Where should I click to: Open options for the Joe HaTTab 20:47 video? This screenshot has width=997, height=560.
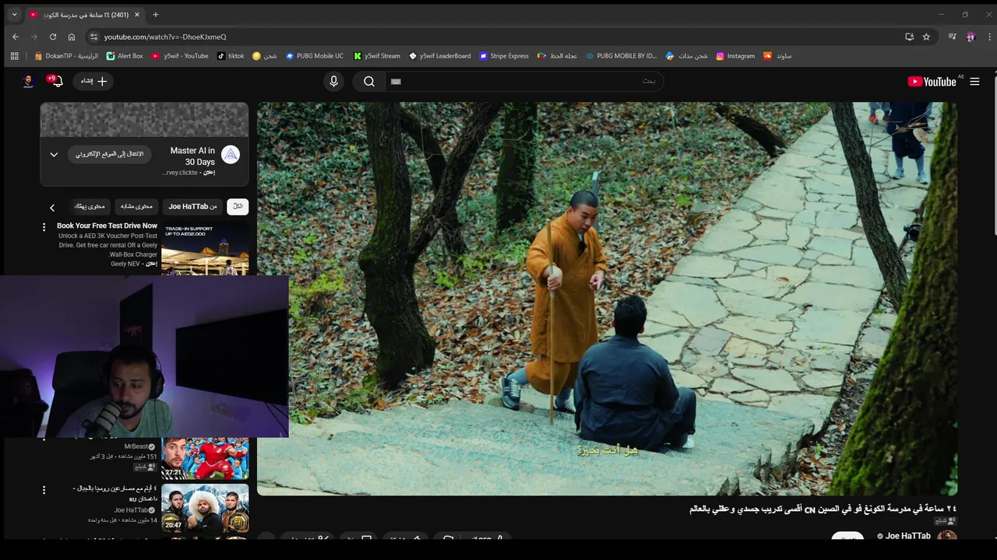pyautogui.click(x=44, y=490)
